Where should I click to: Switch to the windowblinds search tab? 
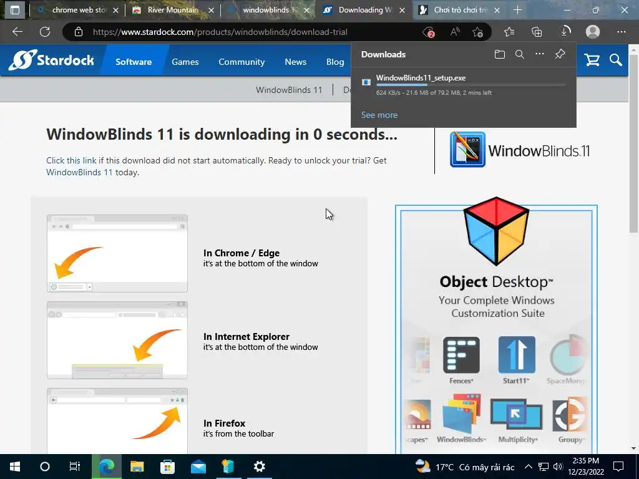[x=267, y=10]
